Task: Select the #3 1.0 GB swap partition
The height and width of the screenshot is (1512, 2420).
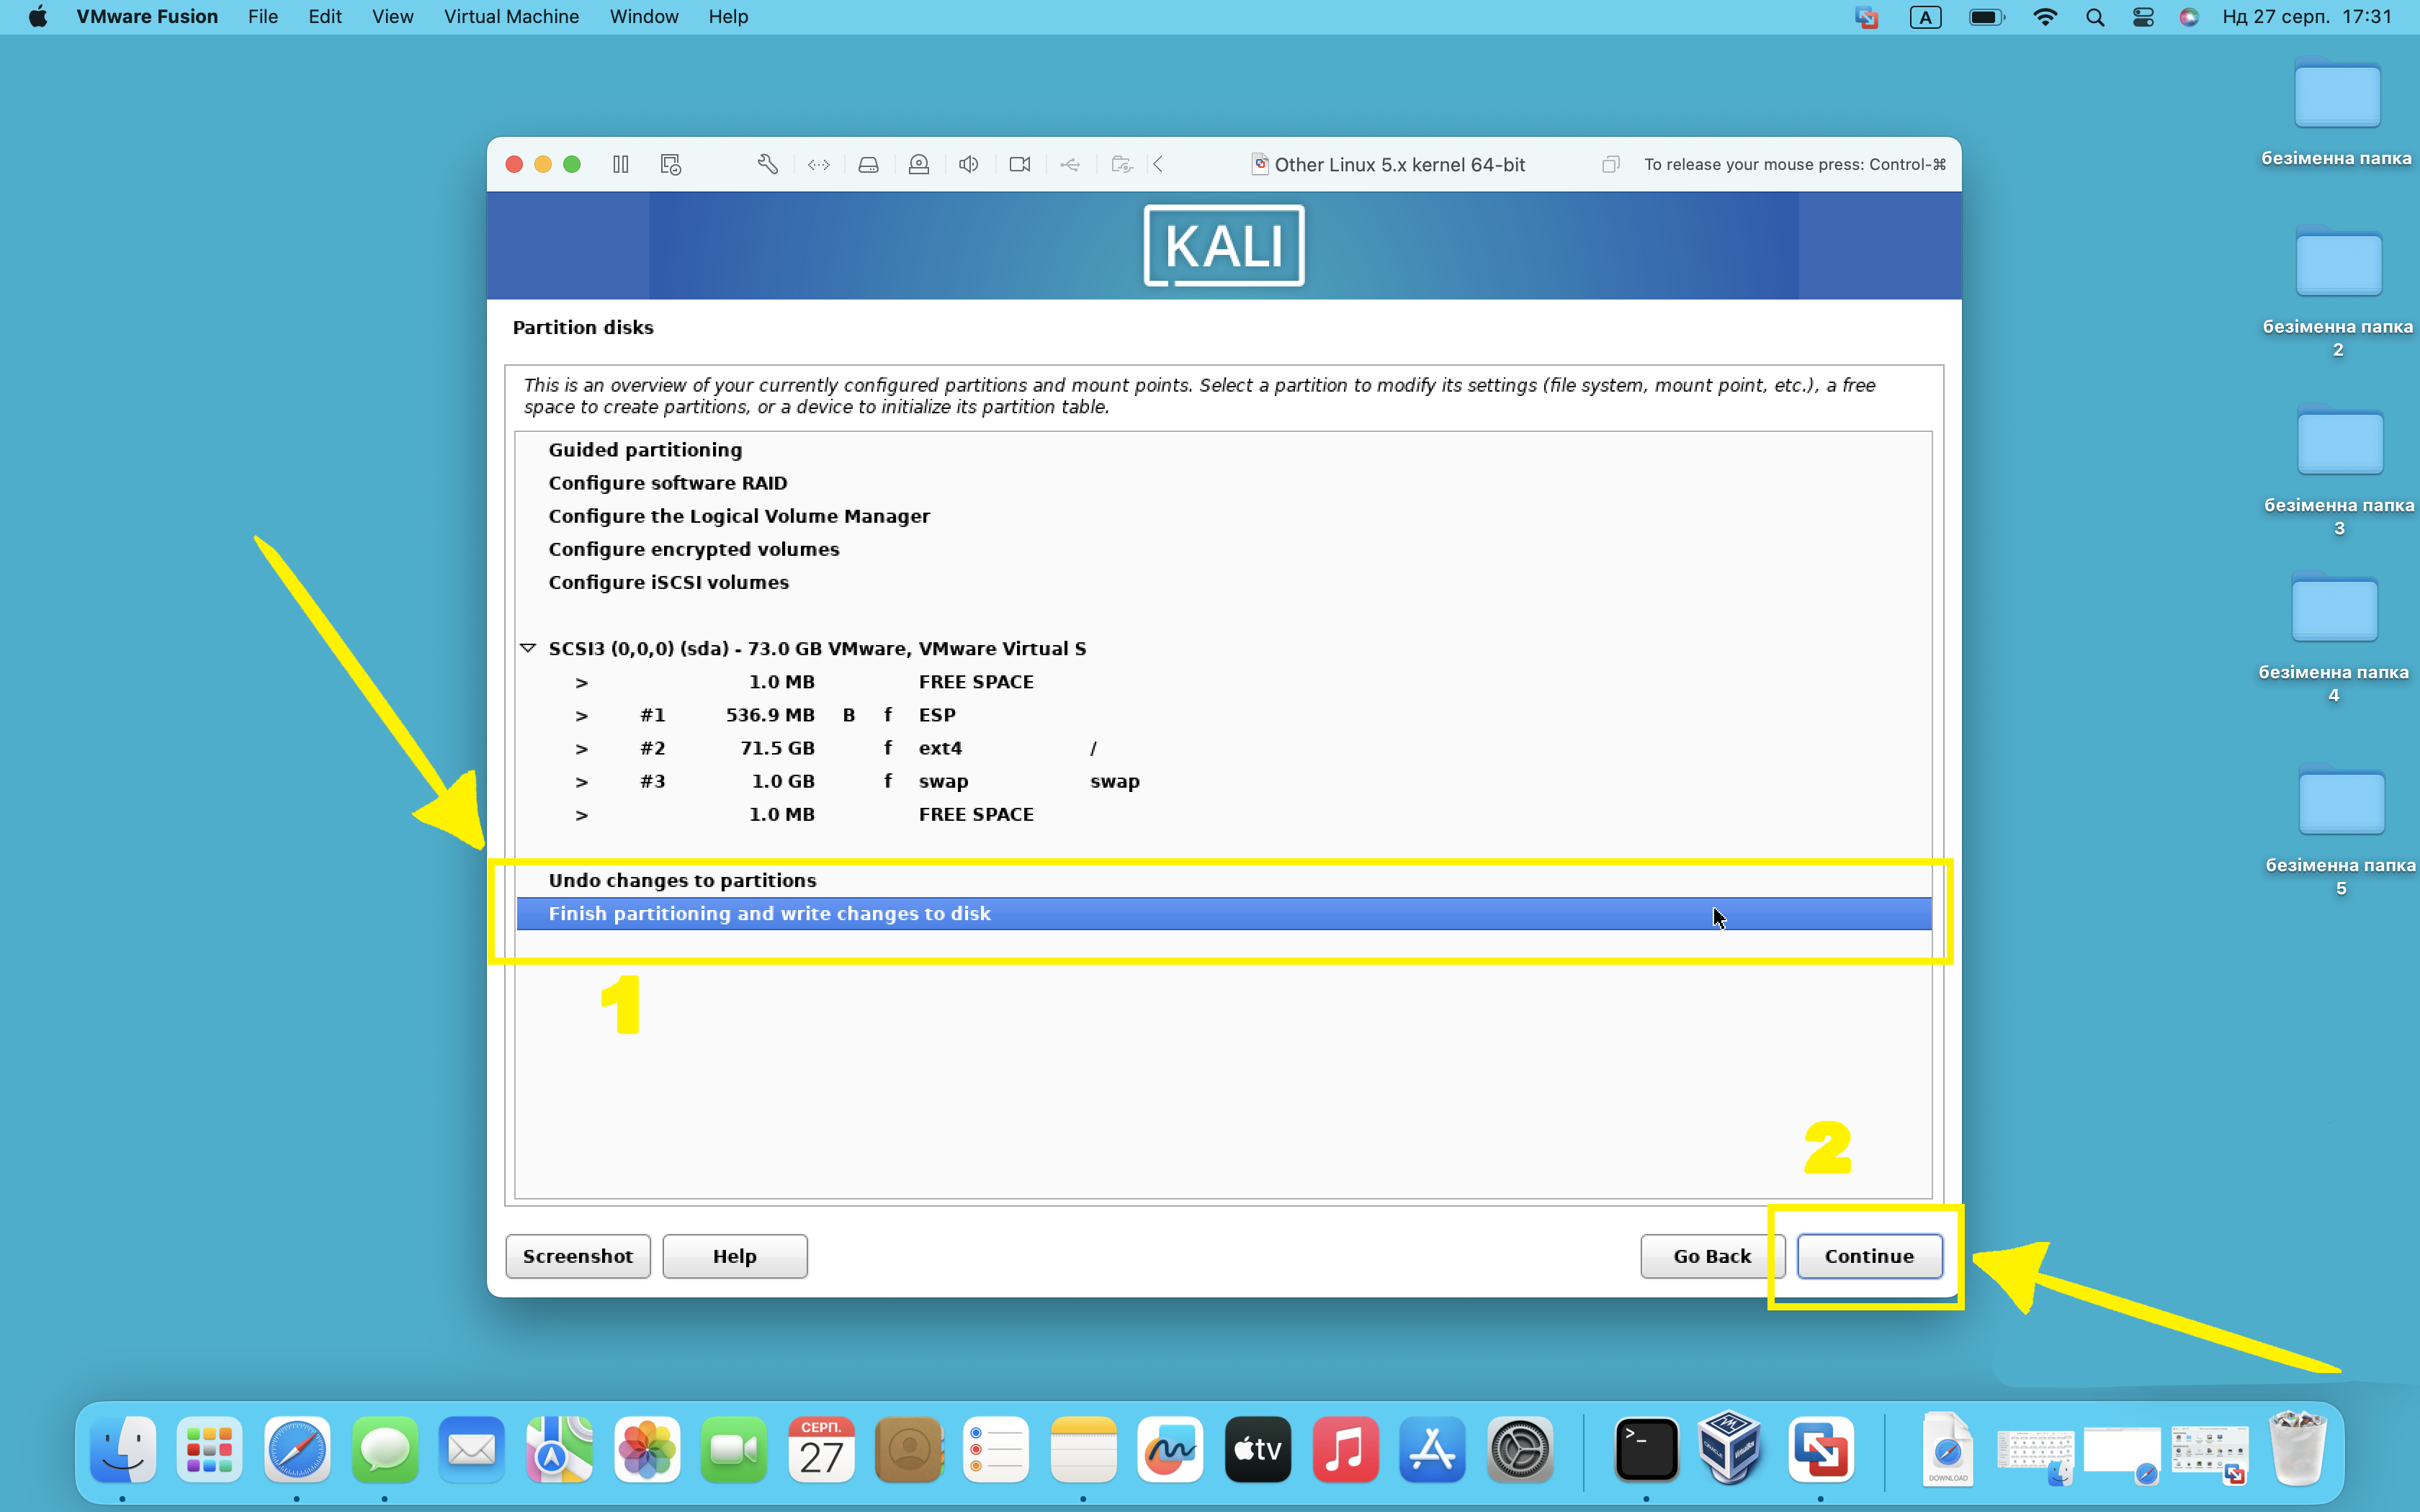Action: click(x=1223, y=781)
